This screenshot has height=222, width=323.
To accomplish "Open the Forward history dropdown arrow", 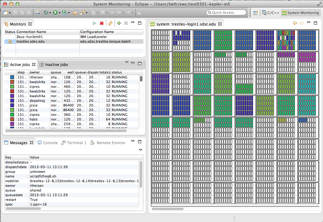I will 132,13.
